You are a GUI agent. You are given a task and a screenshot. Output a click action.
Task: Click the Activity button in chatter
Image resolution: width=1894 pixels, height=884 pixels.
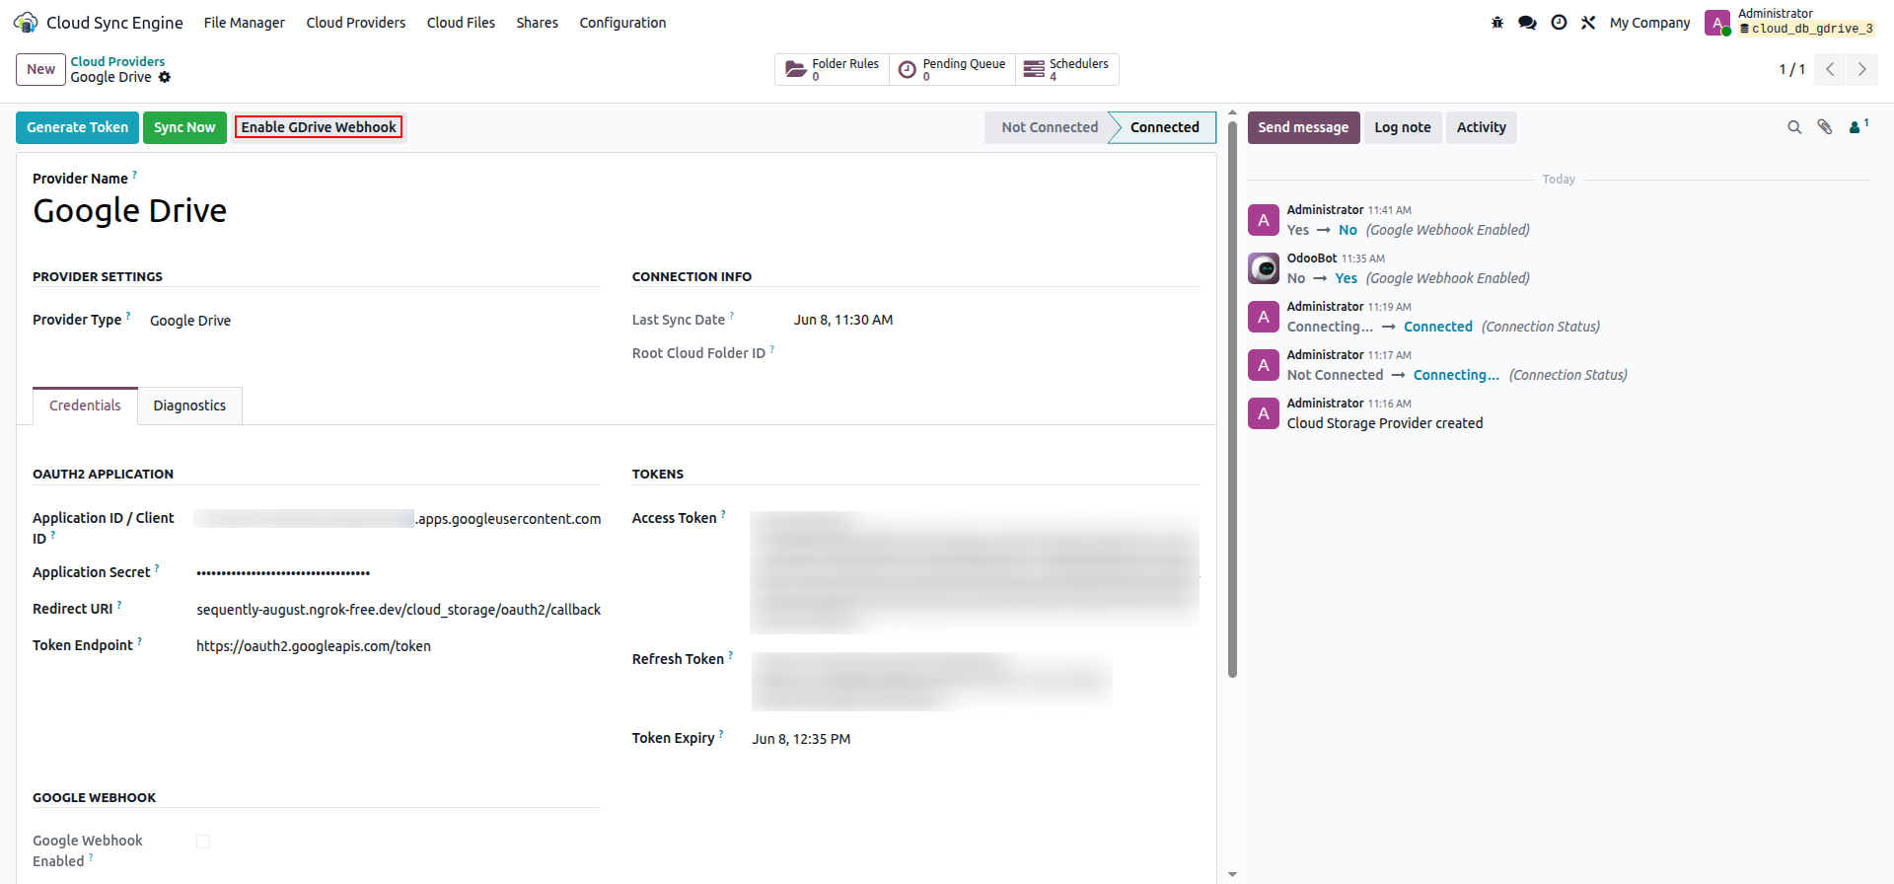[x=1482, y=127]
